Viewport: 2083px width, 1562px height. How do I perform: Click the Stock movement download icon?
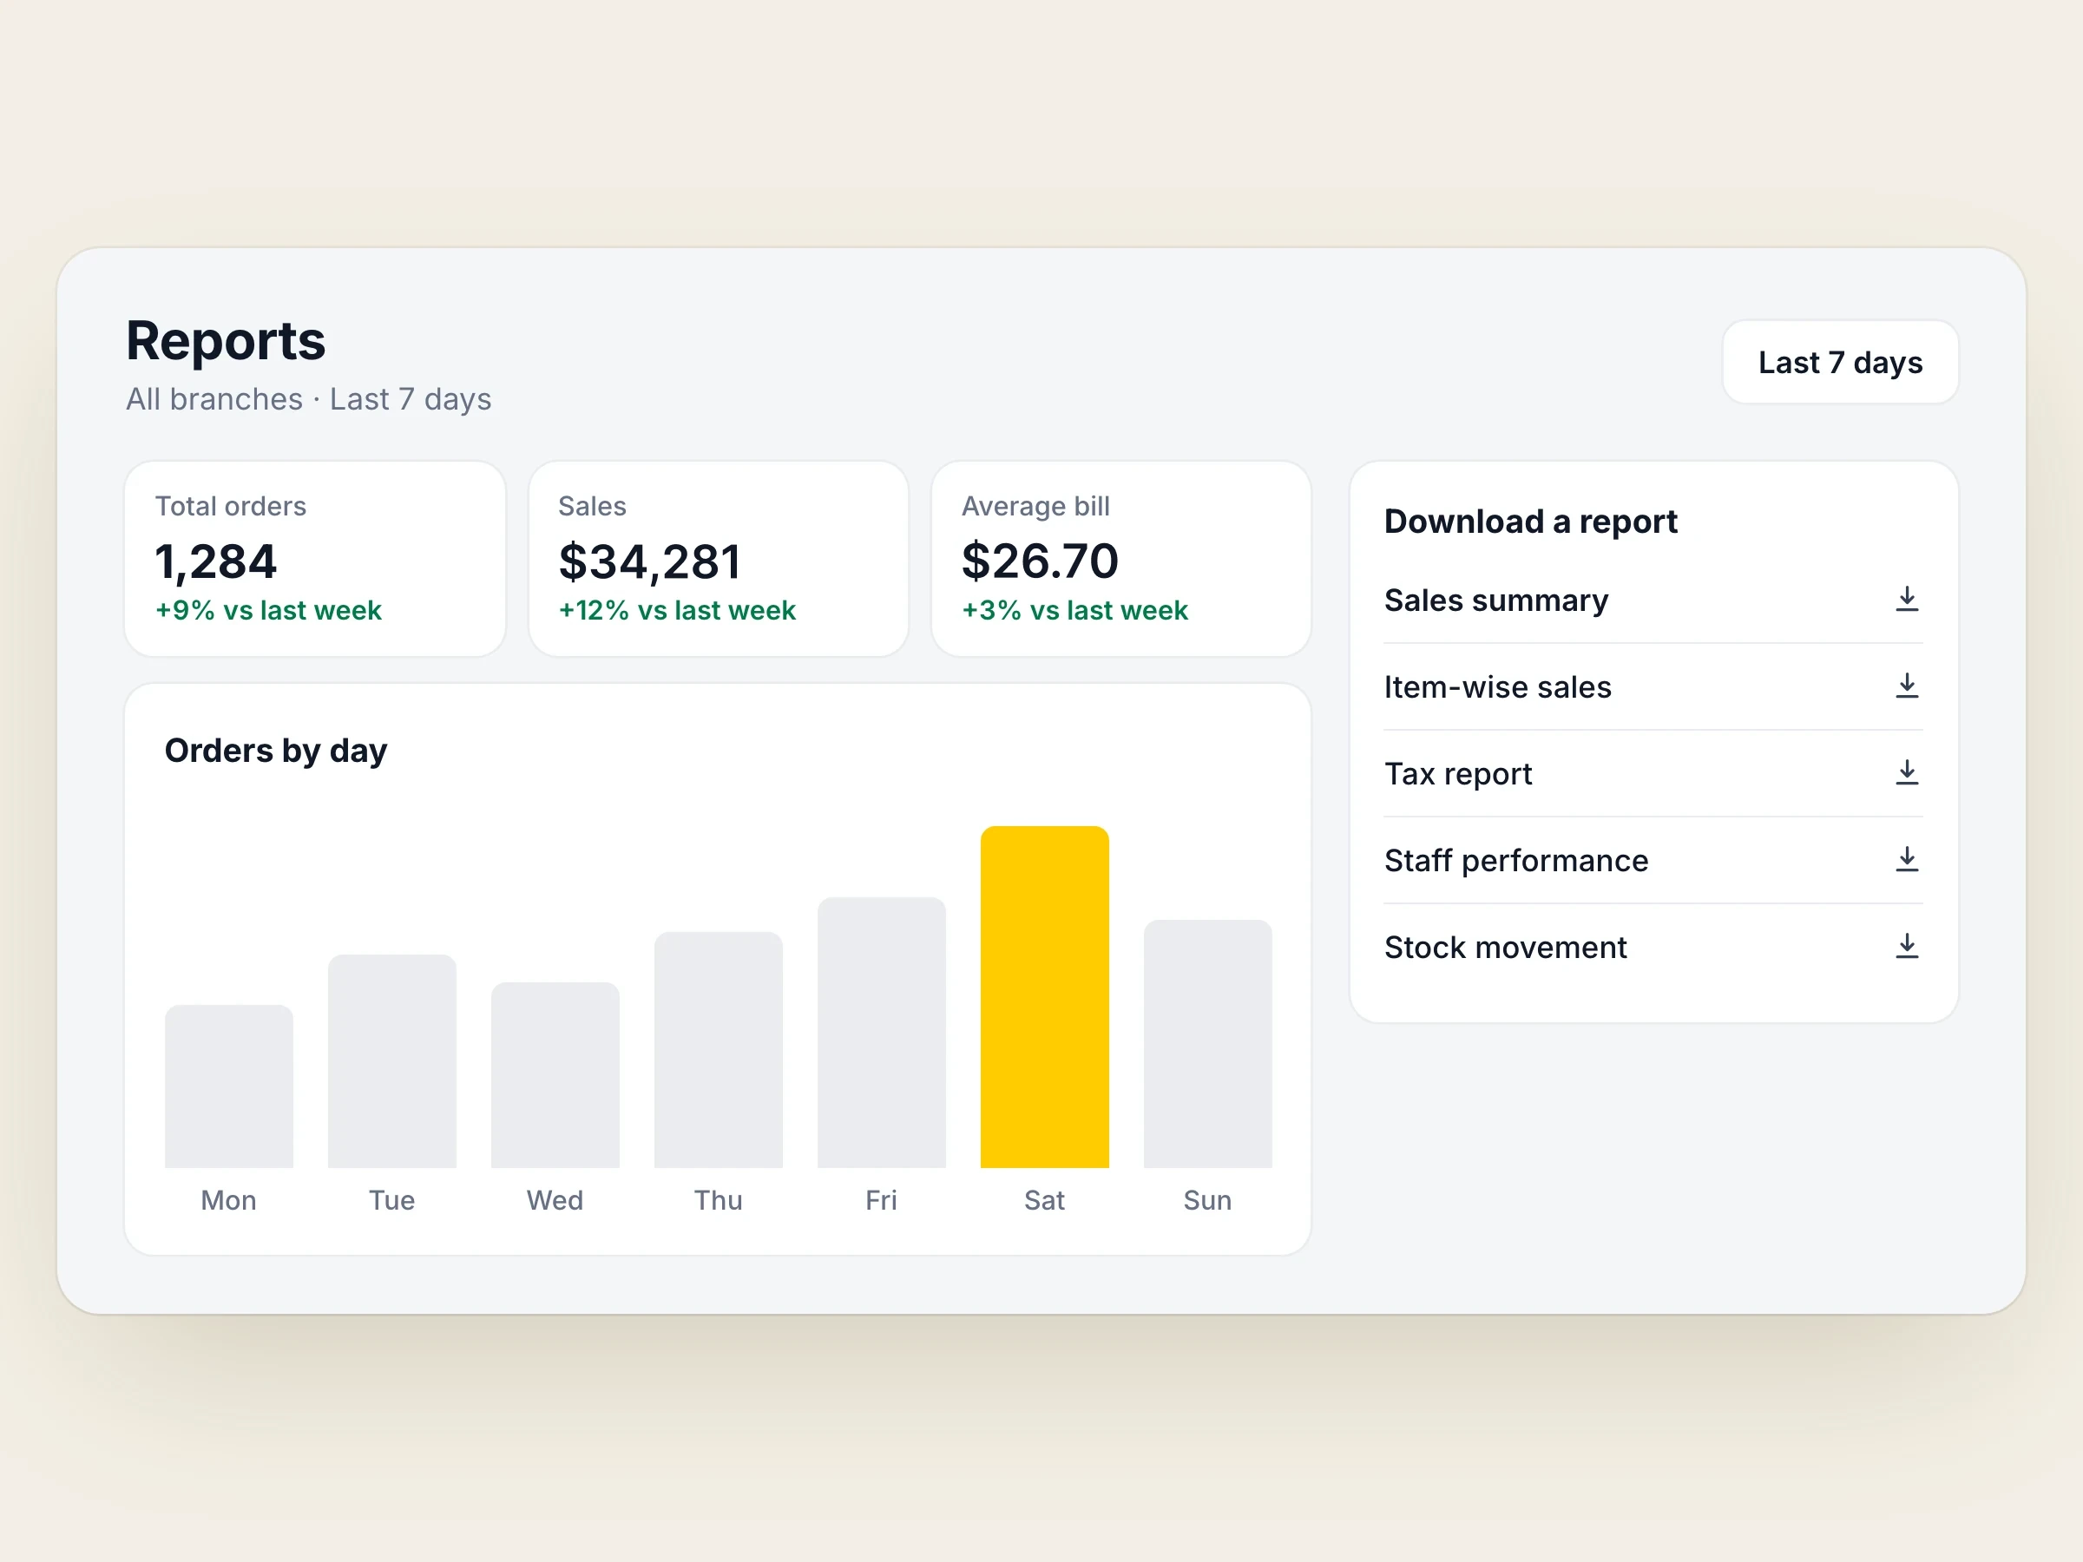1906,946
